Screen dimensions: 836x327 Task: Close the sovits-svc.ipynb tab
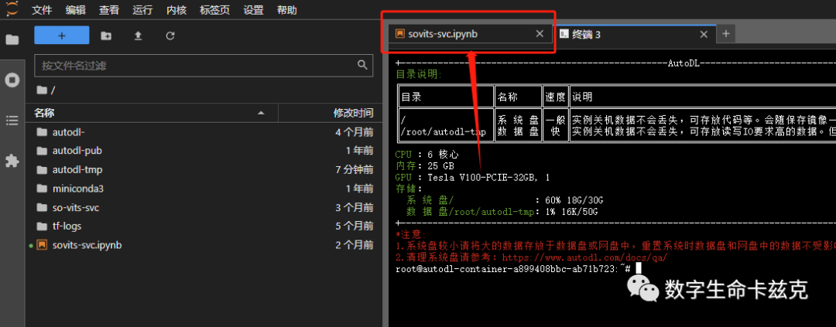540,34
